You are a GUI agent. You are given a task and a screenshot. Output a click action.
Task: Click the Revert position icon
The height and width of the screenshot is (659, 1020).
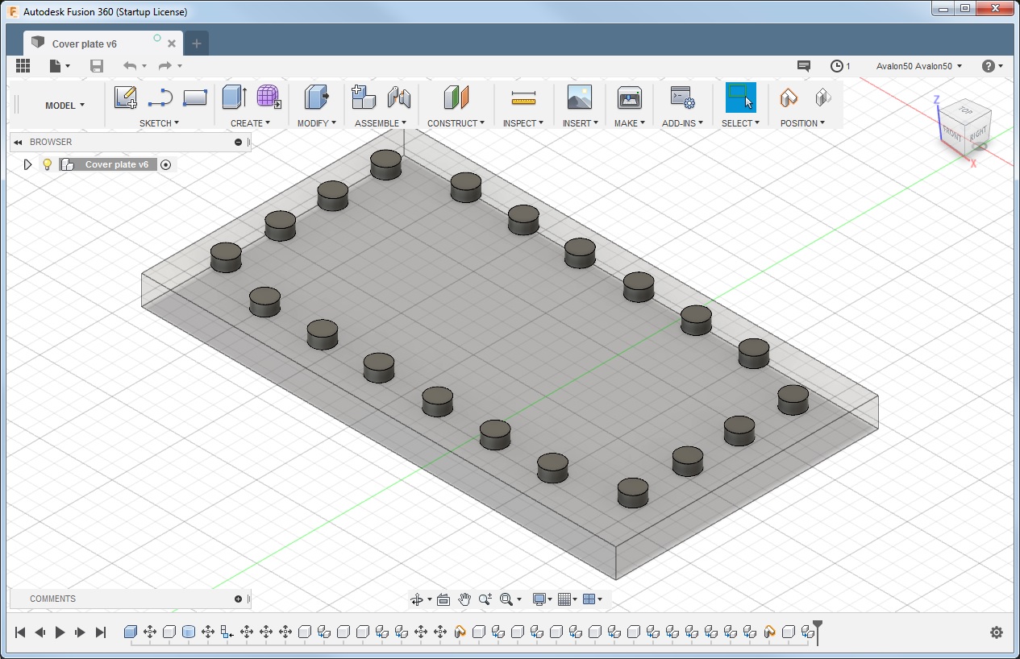click(x=823, y=97)
